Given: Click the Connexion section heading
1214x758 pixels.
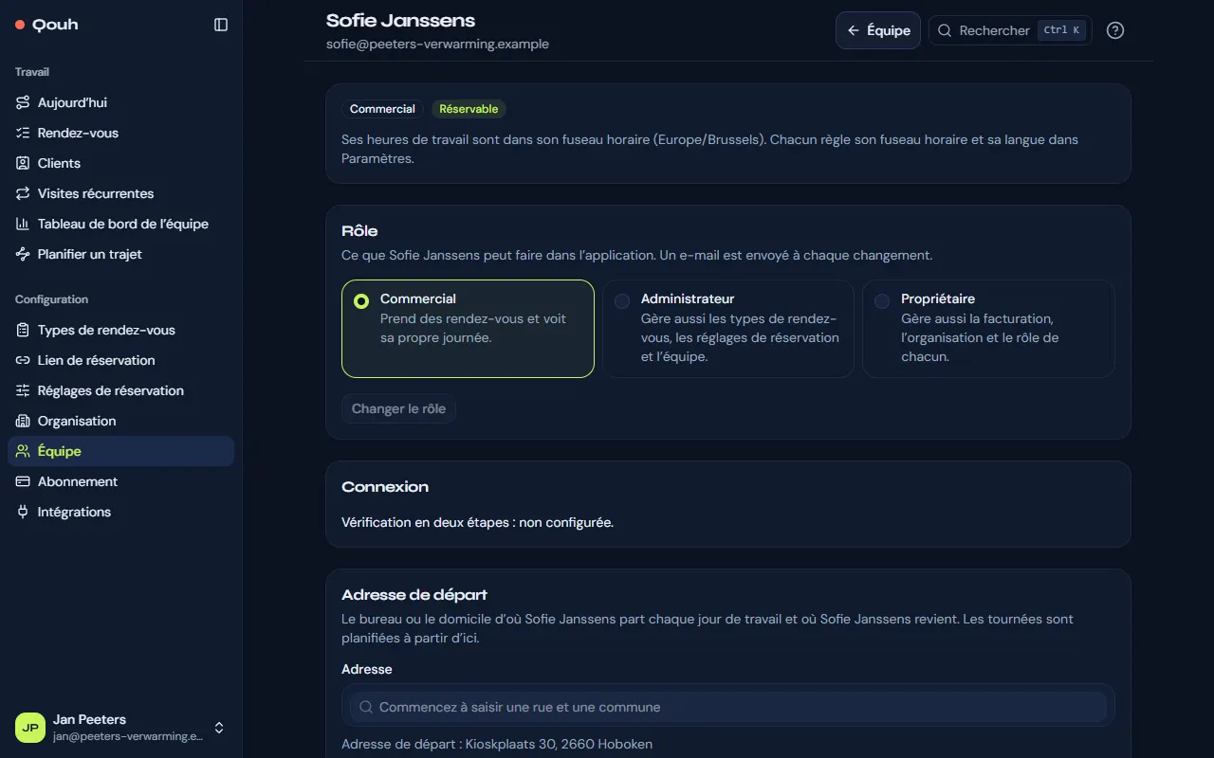Looking at the screenshot, I should pos(385,487).
